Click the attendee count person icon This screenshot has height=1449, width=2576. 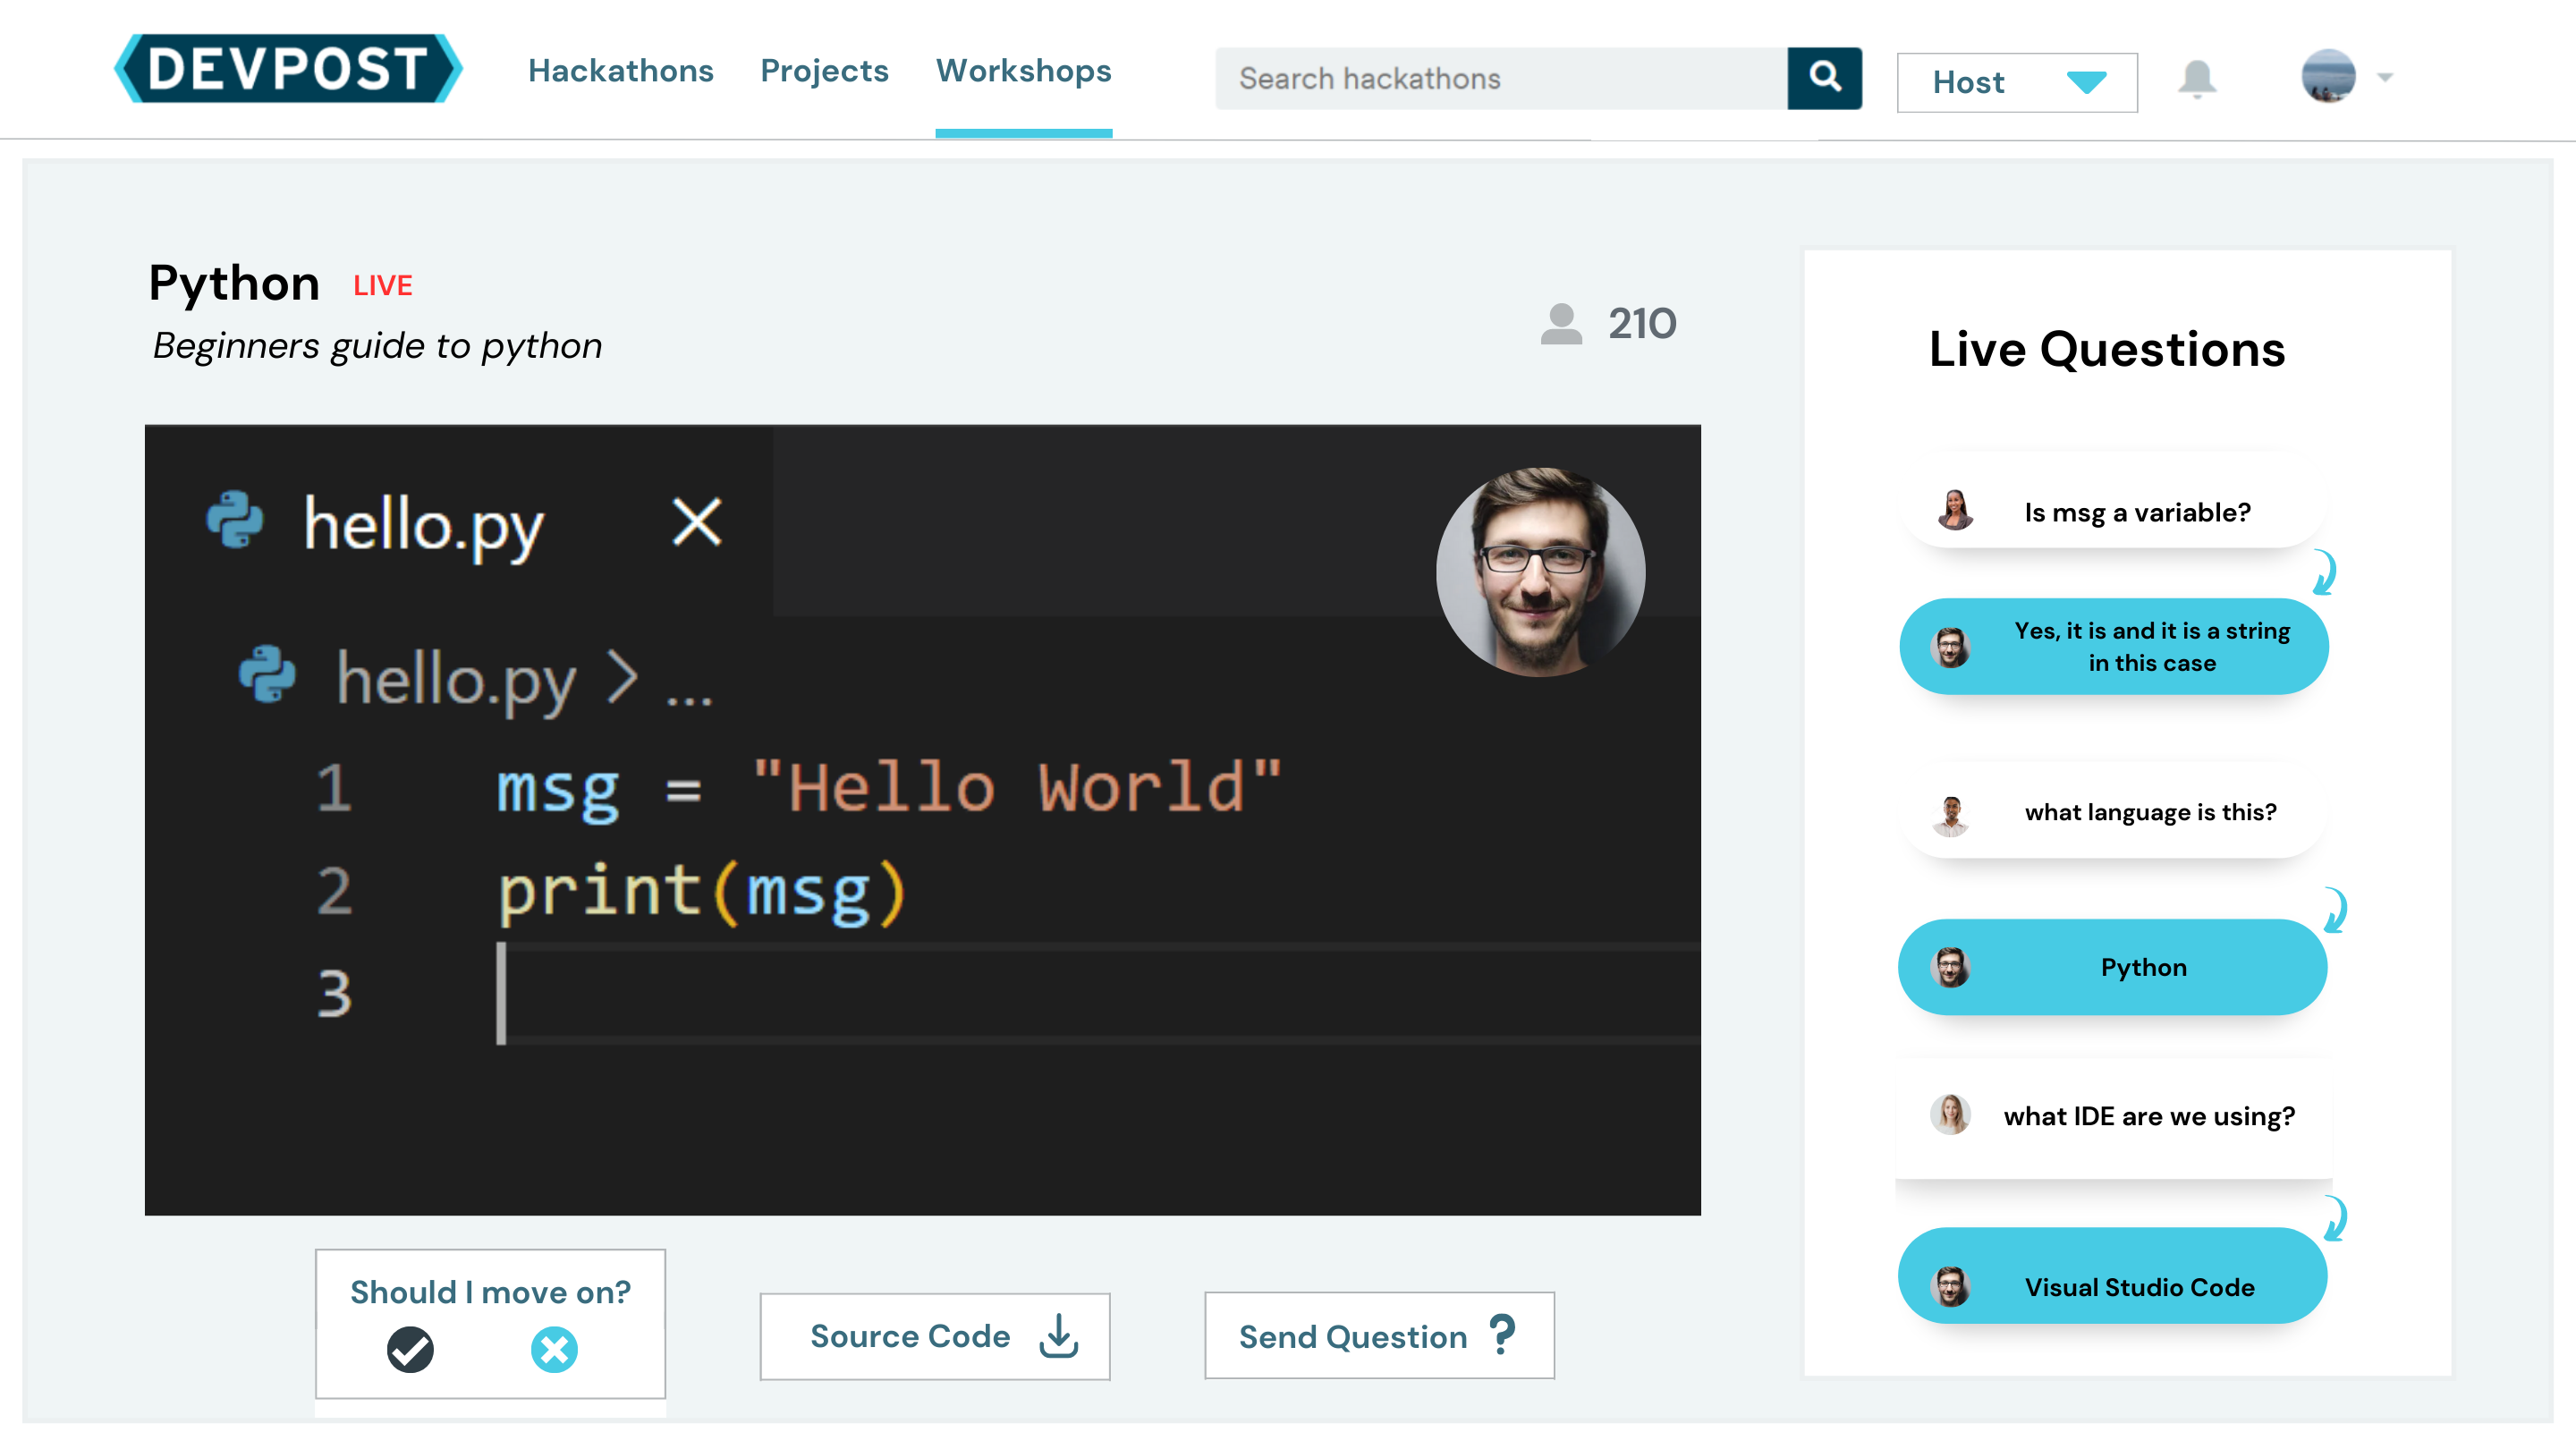click(1560, 324)
